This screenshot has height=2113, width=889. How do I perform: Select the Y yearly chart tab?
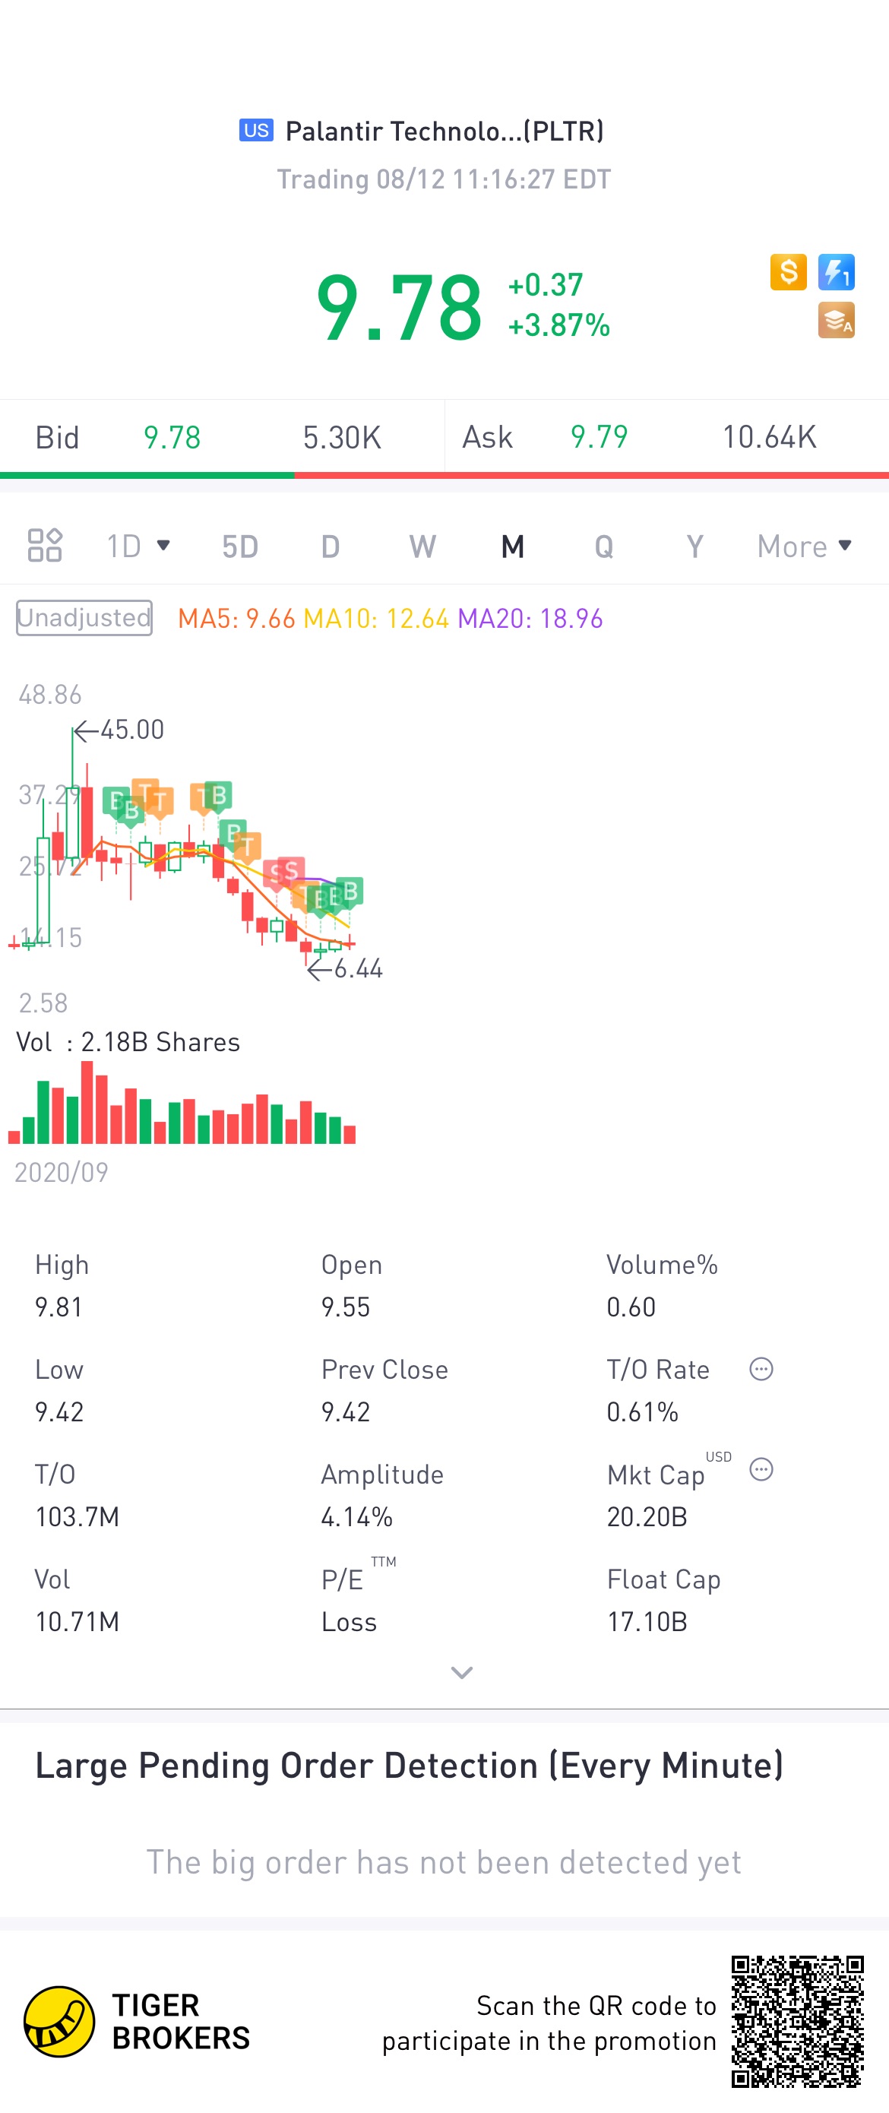tap(694, 546)
